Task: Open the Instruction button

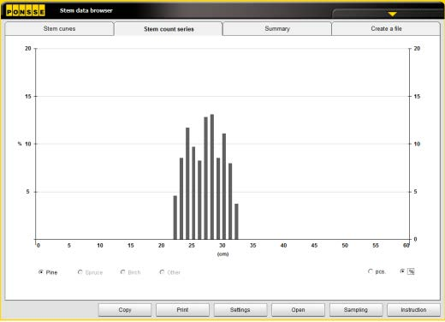Action: point(413,310)
